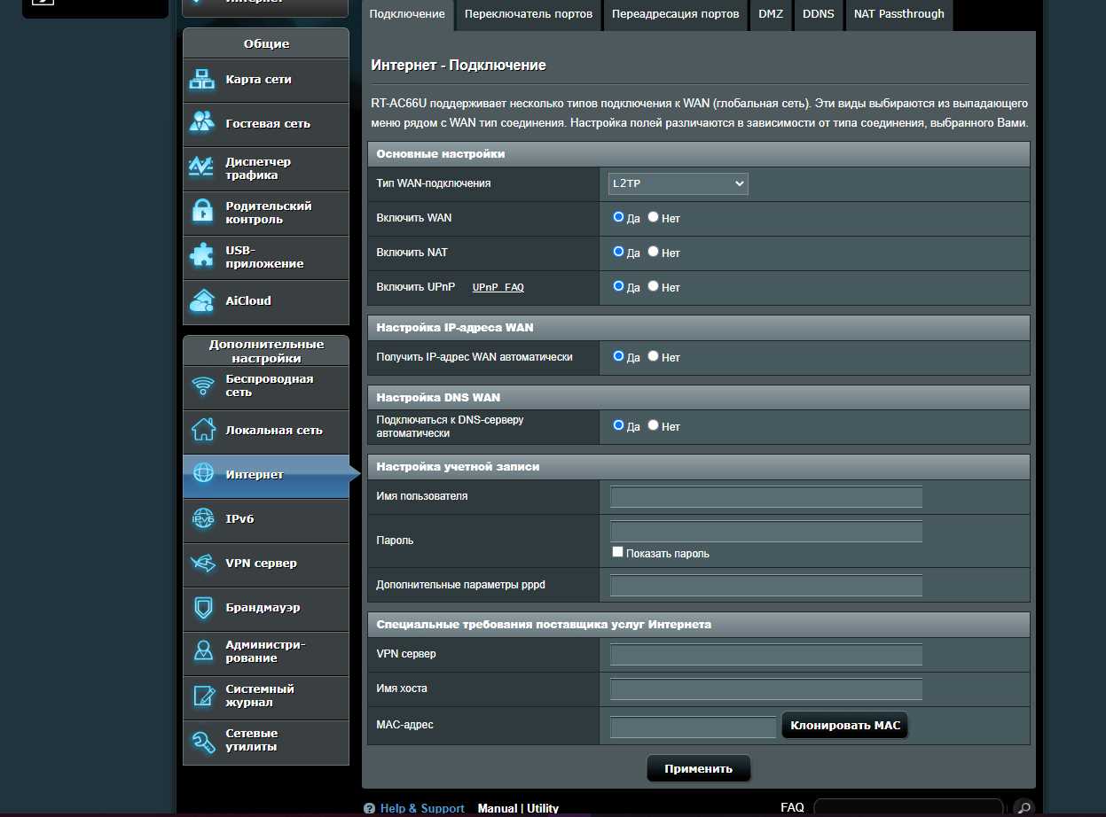
Task: Open Traffic Manager (Диспетчер трафика) icon
Action: coord(202,167)
